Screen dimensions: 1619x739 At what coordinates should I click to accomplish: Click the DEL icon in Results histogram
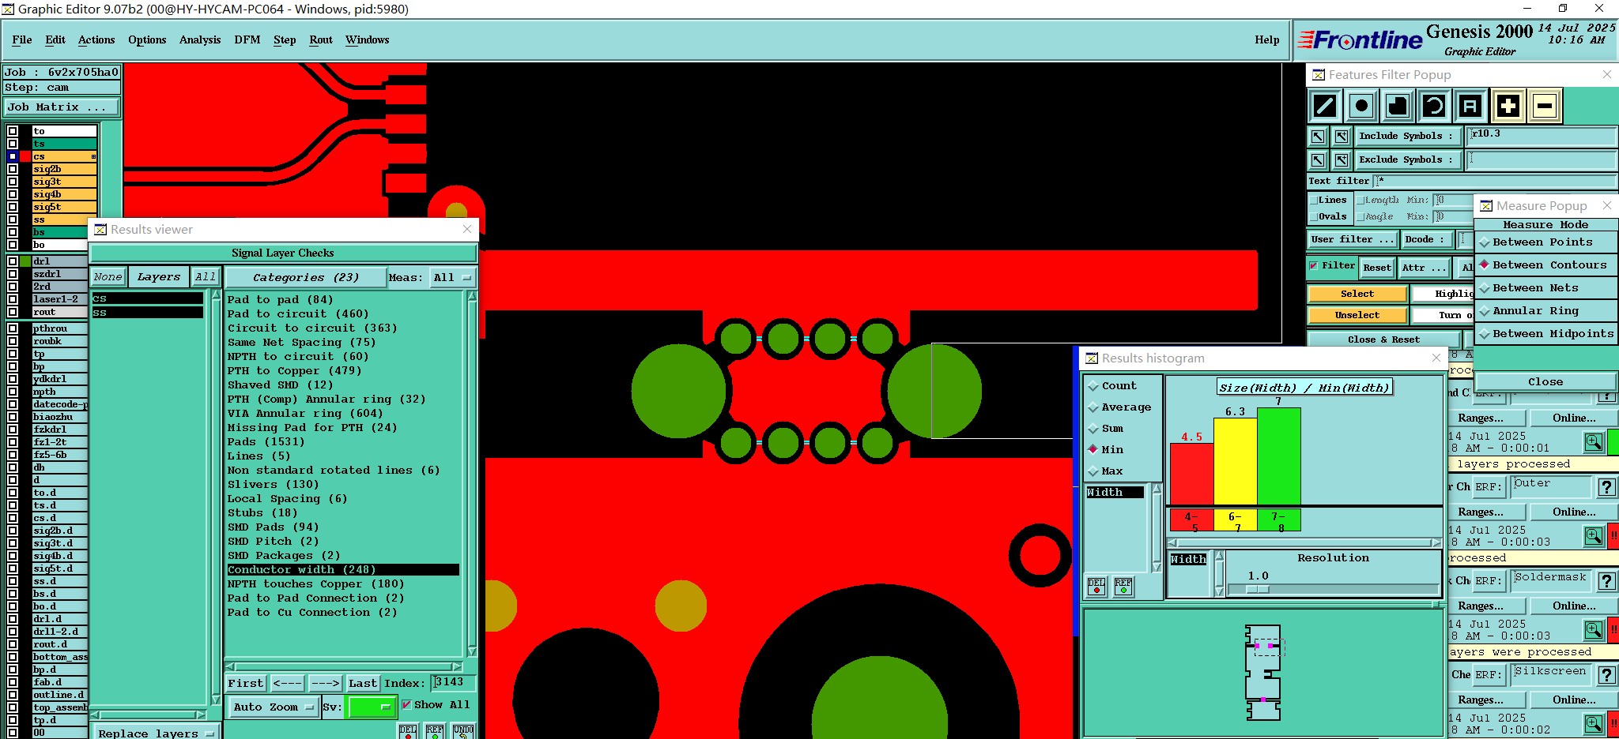1096,586
